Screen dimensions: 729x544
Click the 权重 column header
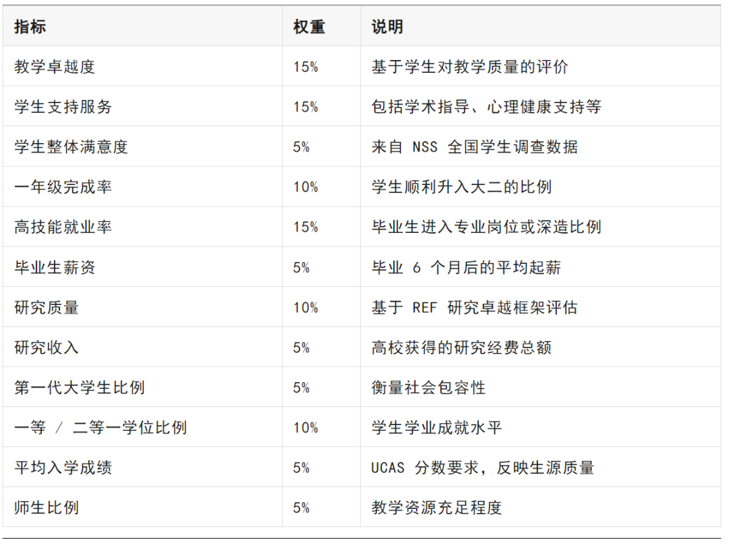point(309,26)
